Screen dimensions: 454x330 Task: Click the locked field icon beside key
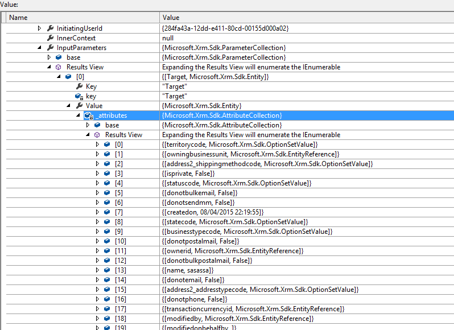pos(79,96)
